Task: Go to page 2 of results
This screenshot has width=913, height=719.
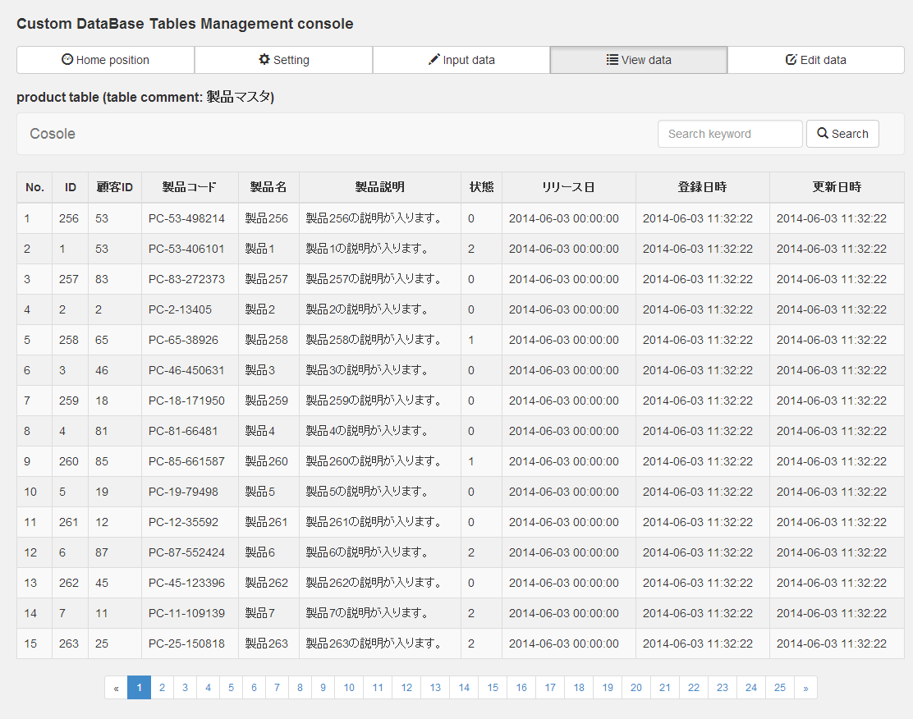Action: click(x=162, y=687)
